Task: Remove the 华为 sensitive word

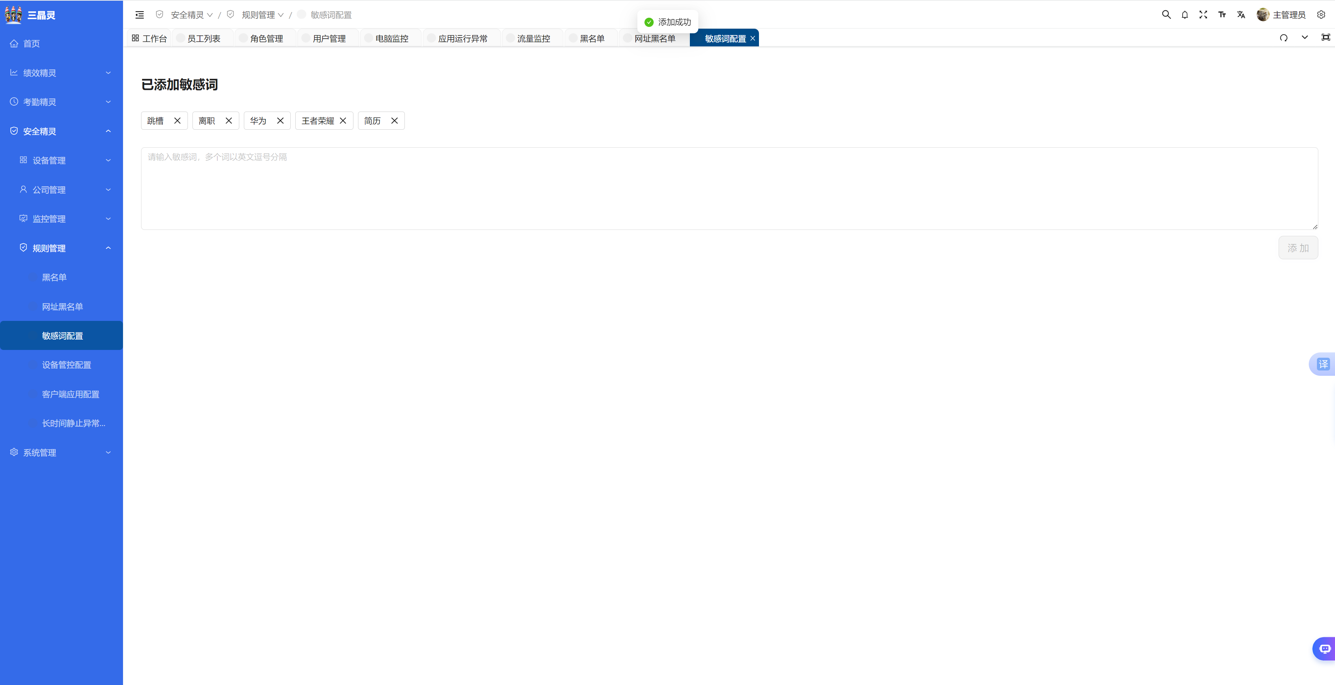Action: click(280, 121)
